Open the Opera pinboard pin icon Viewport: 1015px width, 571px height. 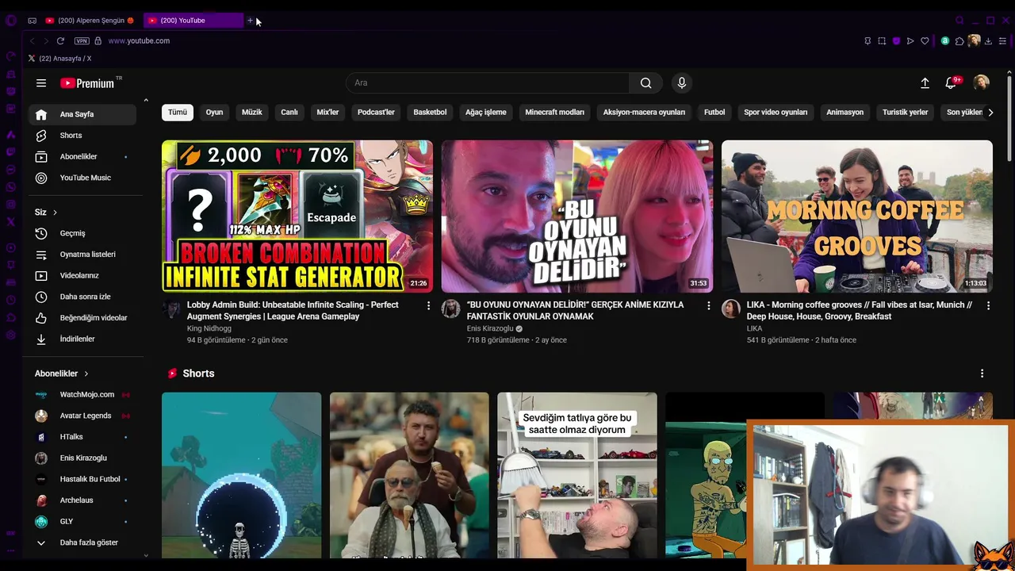[x=868, y=40]
